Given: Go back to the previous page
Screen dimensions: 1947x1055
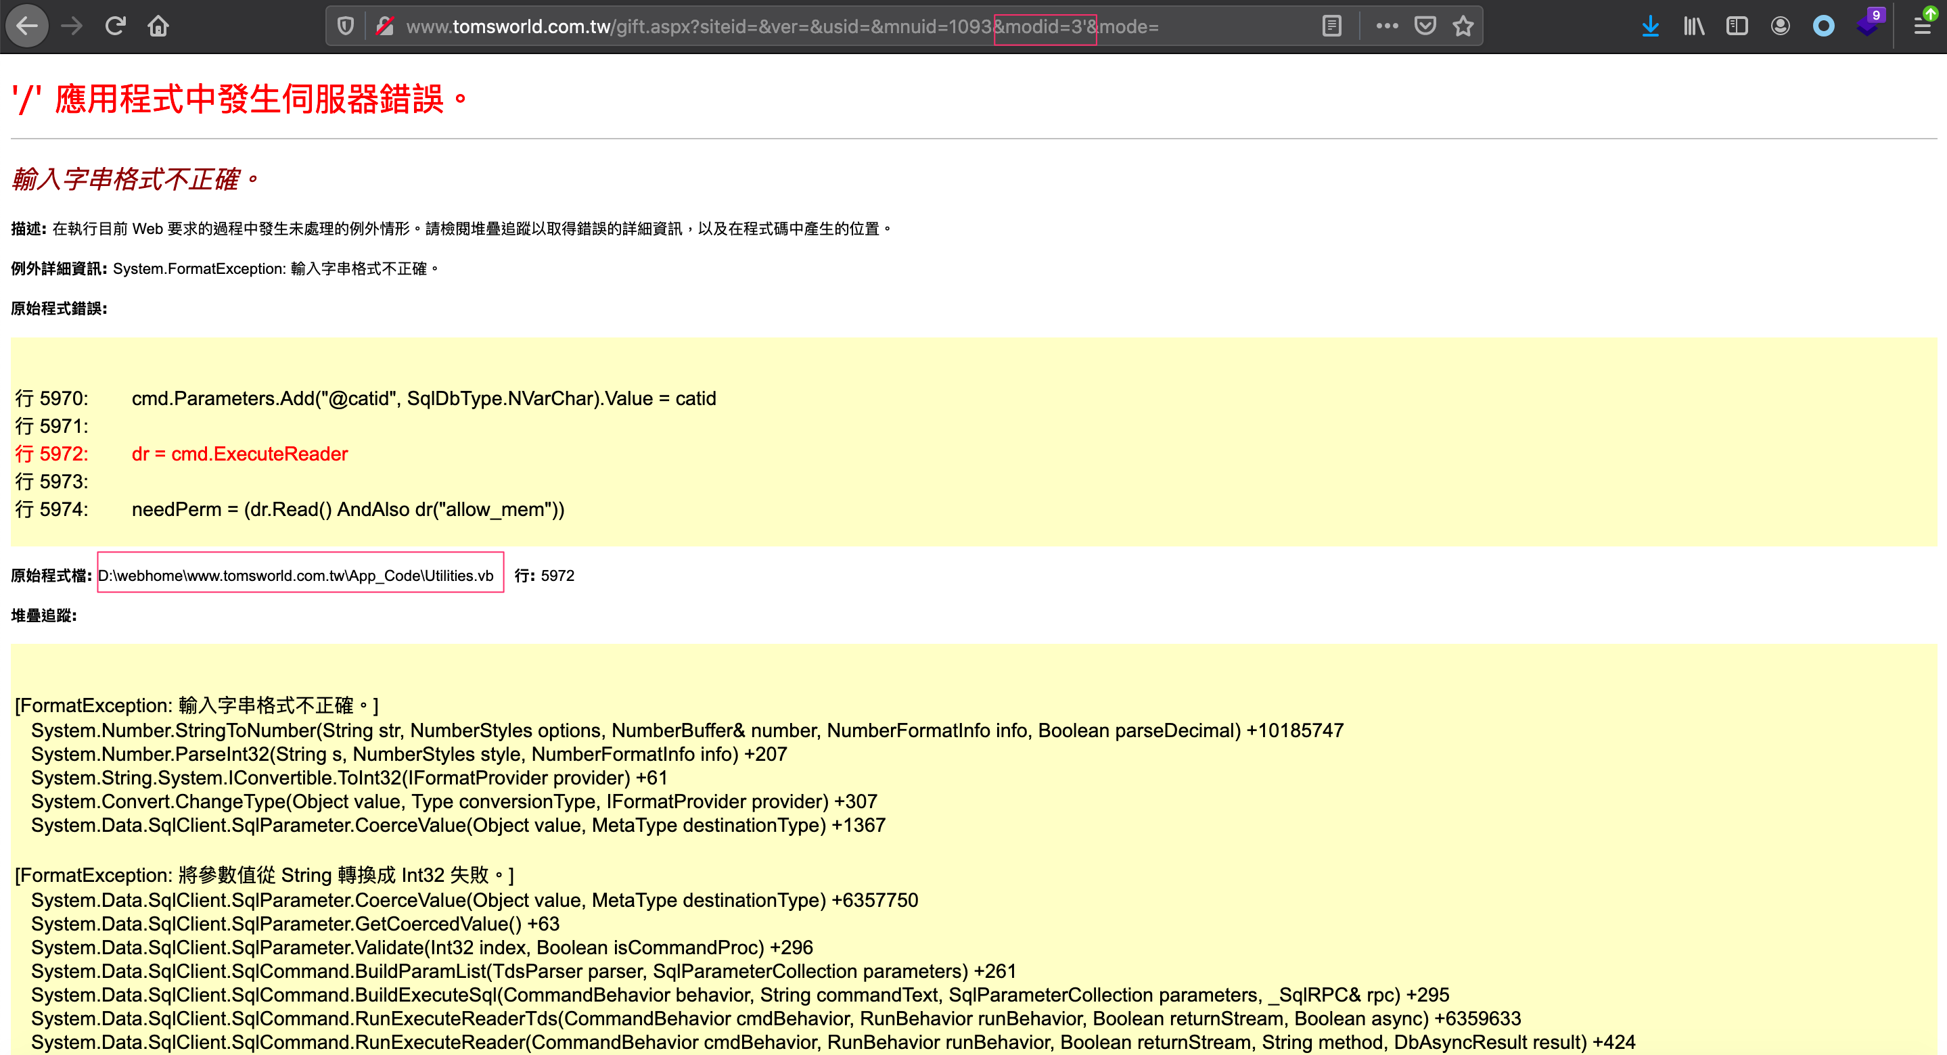Looking at the screenshot, I should pos(27,26).
